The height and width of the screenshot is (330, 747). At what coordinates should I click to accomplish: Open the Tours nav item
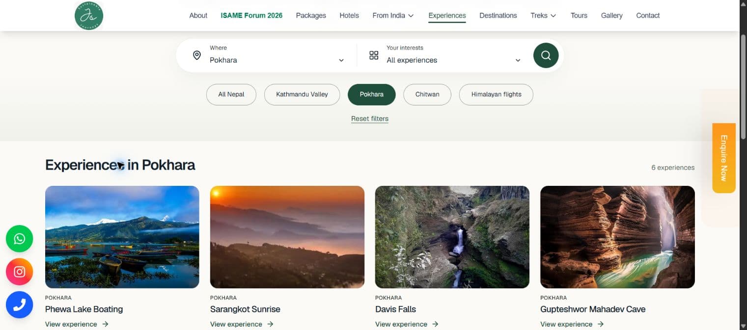[579, 16]
